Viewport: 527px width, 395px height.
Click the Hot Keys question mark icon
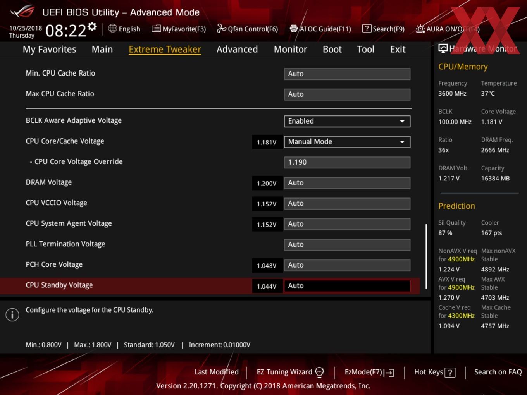click(450, 373)
